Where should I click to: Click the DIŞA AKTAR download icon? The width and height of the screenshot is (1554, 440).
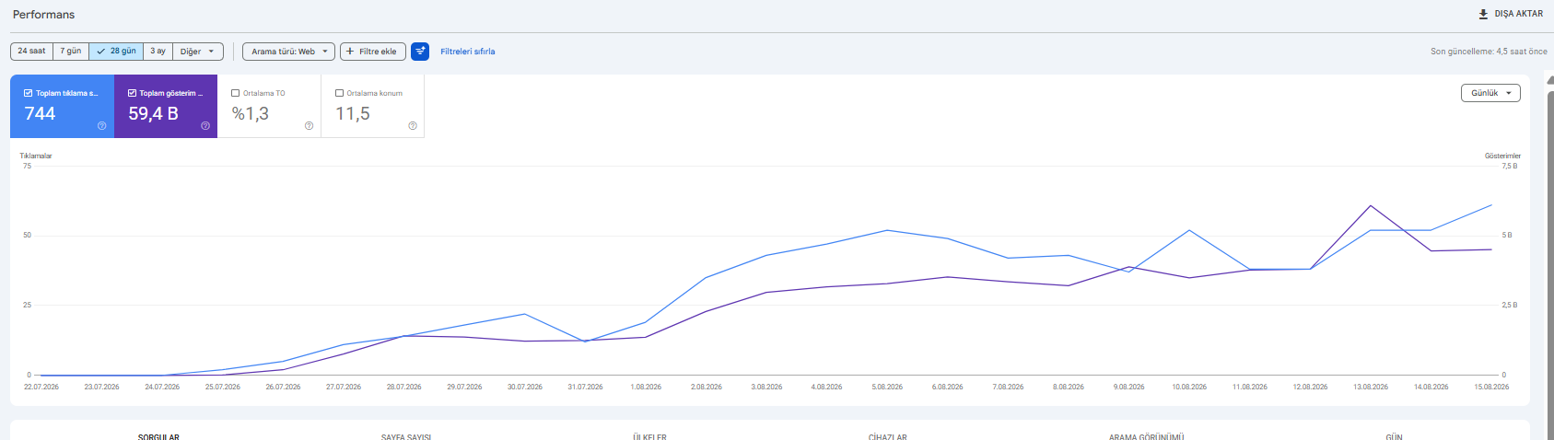pos(1484,14)
